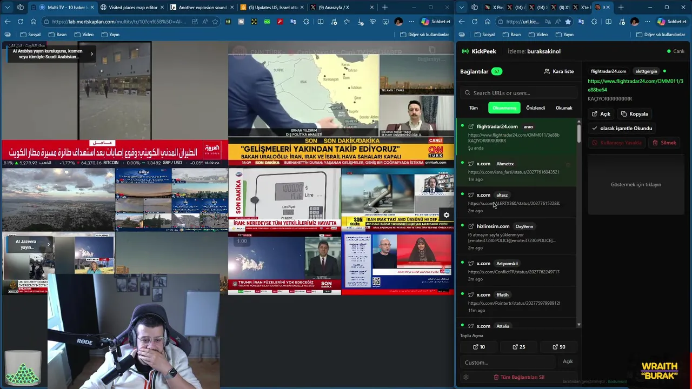Focus the Search URLs or users field

(518, 93)
